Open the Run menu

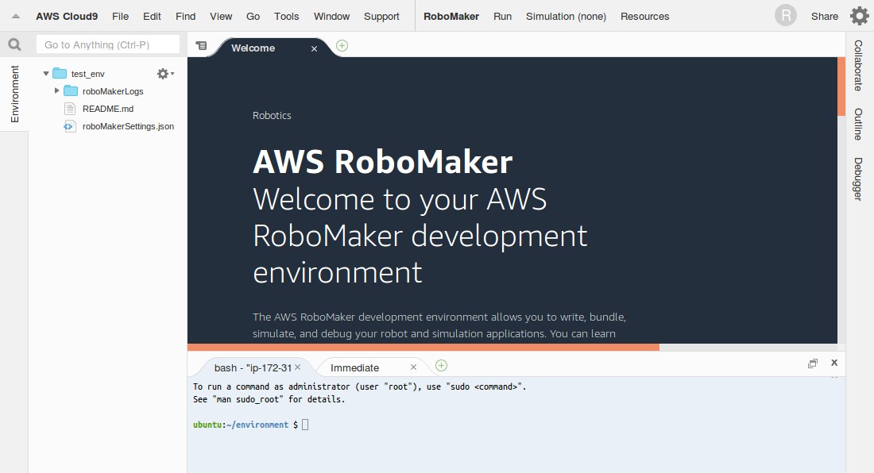[x=502, y=17]
